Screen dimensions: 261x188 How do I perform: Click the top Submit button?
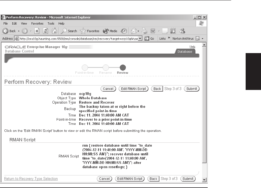point(191,89)
